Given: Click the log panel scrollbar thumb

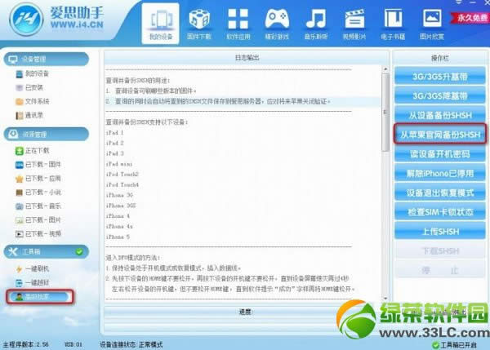Looking at the screenshot, I should coord(385,113).
